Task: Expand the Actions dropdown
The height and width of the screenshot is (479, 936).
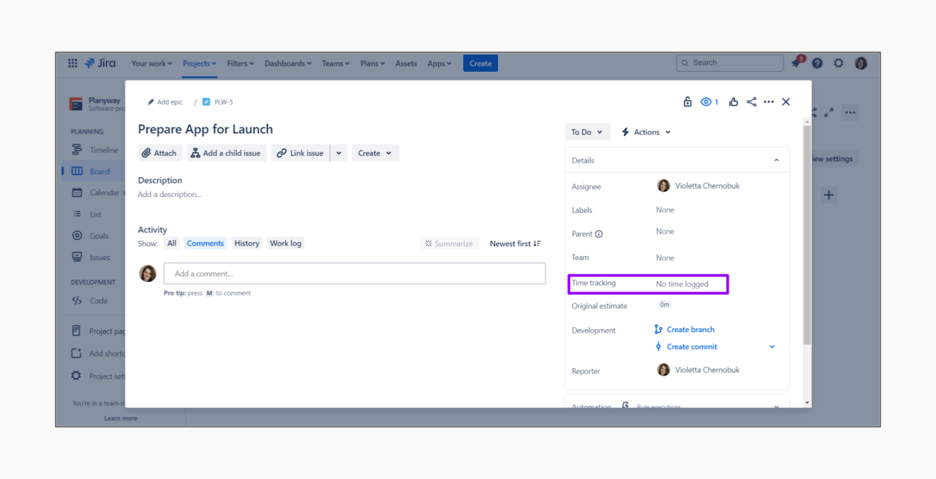Action: tap(646, 132)
